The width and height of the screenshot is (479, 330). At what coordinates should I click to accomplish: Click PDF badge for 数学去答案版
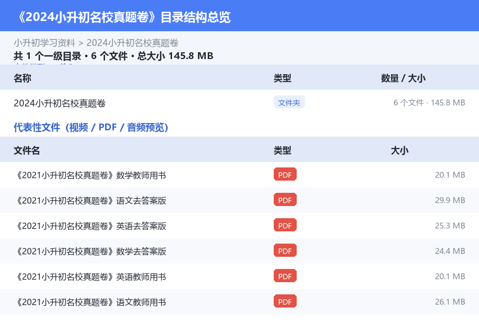(285, 250)
